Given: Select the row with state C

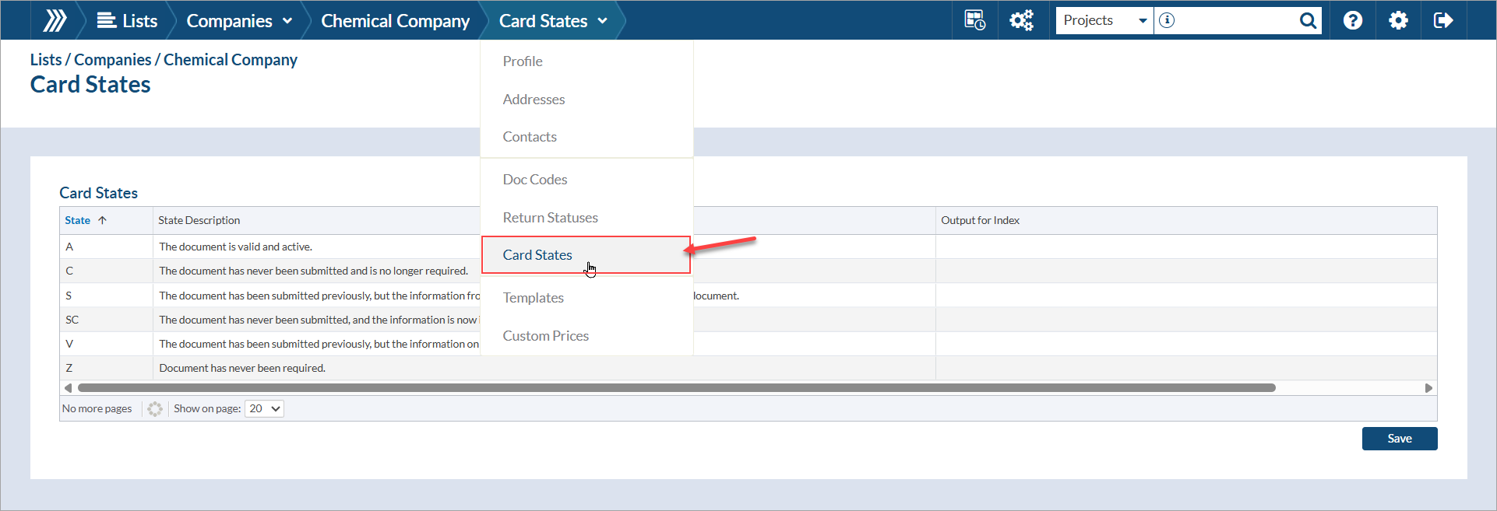Looking at the screenshot, I should pos(748,271).
